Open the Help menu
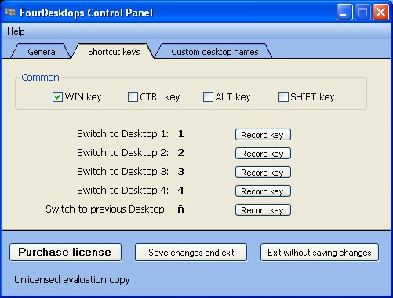The image size is (393, 298). point(16,31)
